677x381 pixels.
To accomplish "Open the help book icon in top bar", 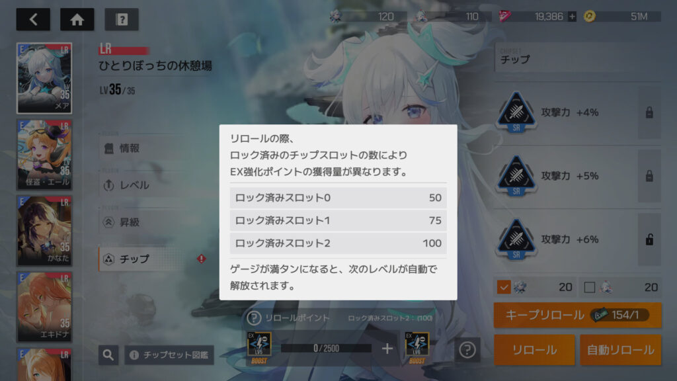I will (x=122, y=19).
